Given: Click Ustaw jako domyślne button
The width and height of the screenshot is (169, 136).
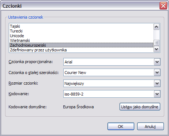Looking at the screenshot, I should [140, 107].
